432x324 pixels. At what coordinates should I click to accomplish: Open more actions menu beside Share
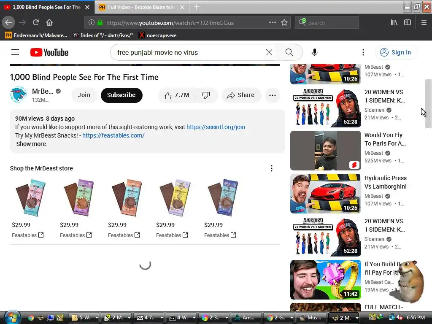tap(272, 95)
